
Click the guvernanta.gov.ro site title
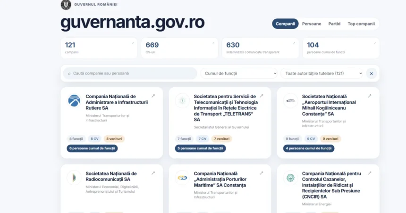pos(132,23)
